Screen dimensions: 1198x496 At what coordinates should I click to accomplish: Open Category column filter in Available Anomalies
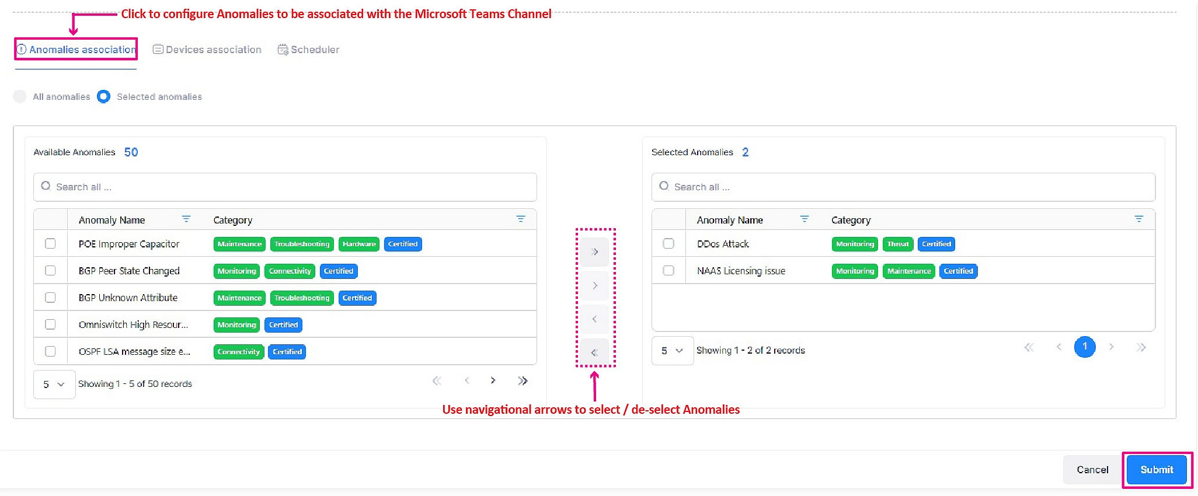pos(521,219)
